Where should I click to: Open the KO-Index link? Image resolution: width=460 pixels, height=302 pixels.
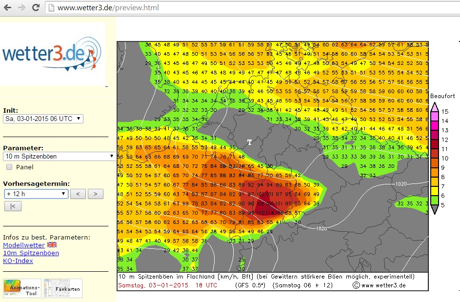18,261
